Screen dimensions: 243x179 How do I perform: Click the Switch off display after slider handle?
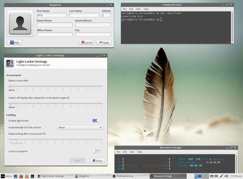pos(10,103)
